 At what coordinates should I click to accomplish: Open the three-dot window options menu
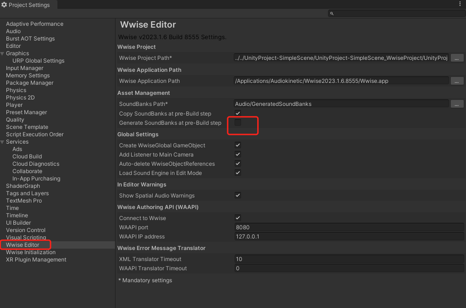[460, 4]
